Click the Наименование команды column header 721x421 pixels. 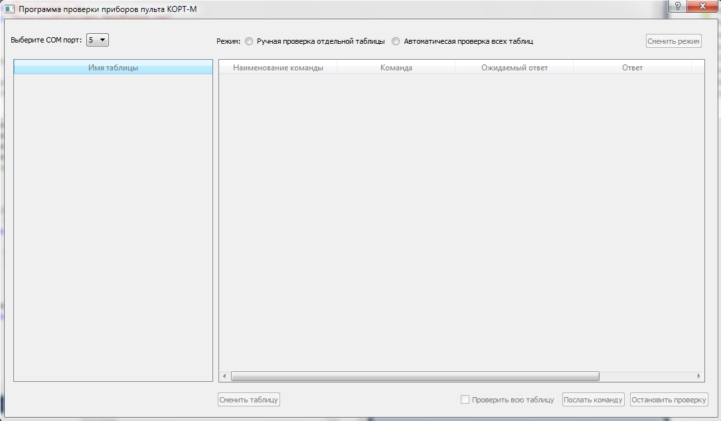coord(278,68)
